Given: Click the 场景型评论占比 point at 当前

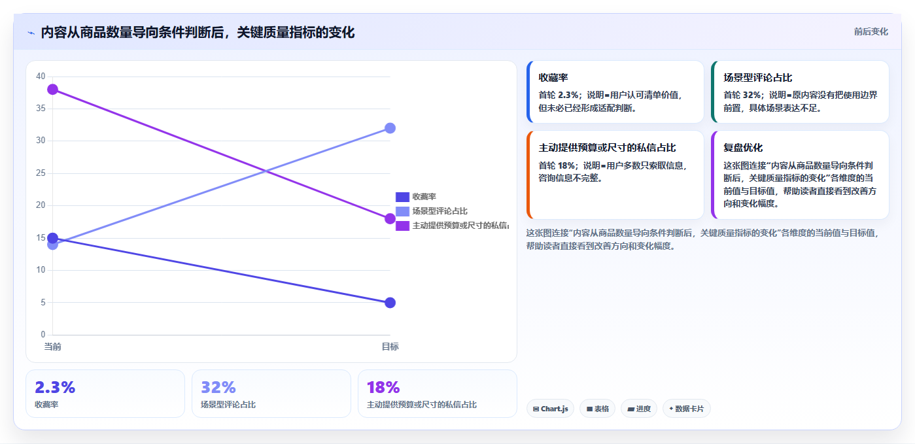Looking at the screenshot, I should [52, 245].
